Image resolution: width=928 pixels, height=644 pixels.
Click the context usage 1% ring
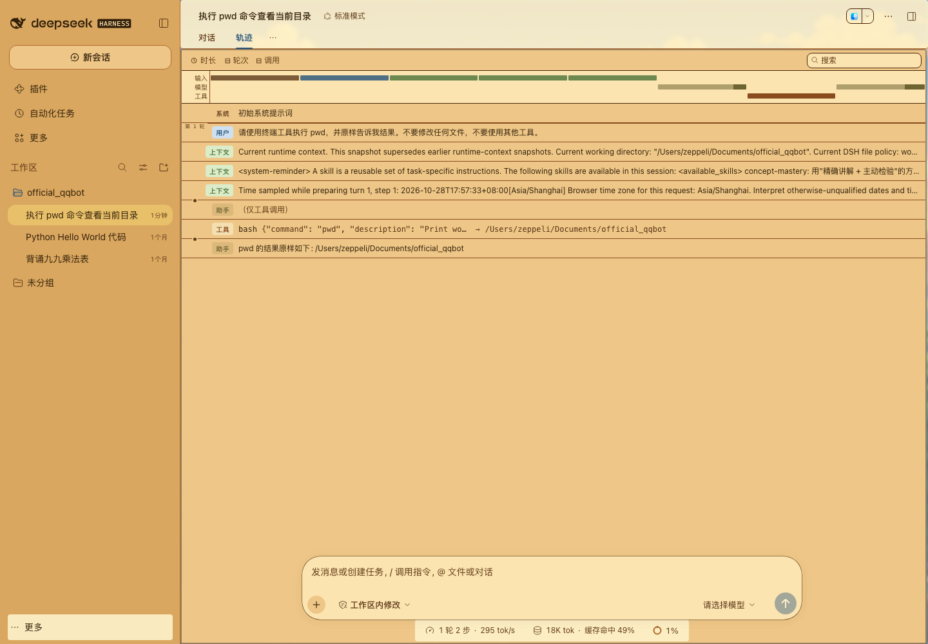coord(666,630)
